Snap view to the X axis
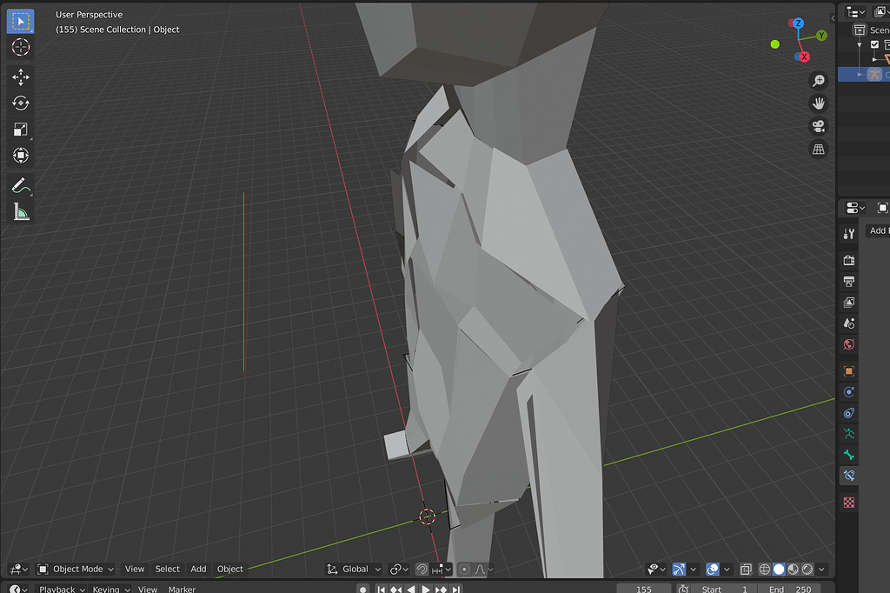This screenshot has height=593, width=890. coord(804,57)
